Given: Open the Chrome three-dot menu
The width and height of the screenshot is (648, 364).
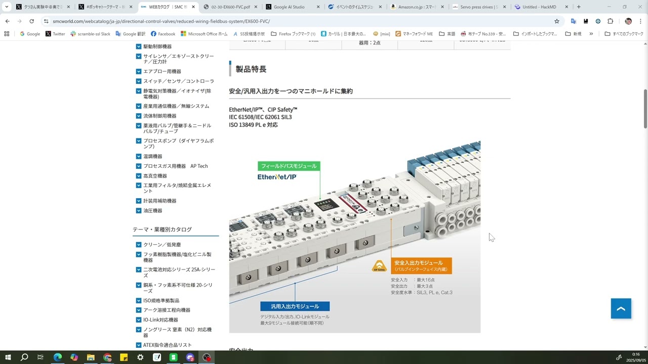Looking at the screenshot, I should click(x=640, y=21).
